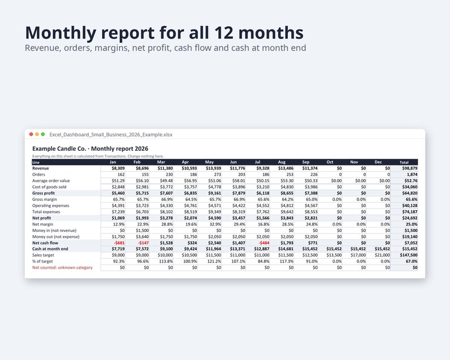The height and width of the screenshot is (360, 450).
Task: Select the 'Sep' column header
Action: tap(305, 162)
